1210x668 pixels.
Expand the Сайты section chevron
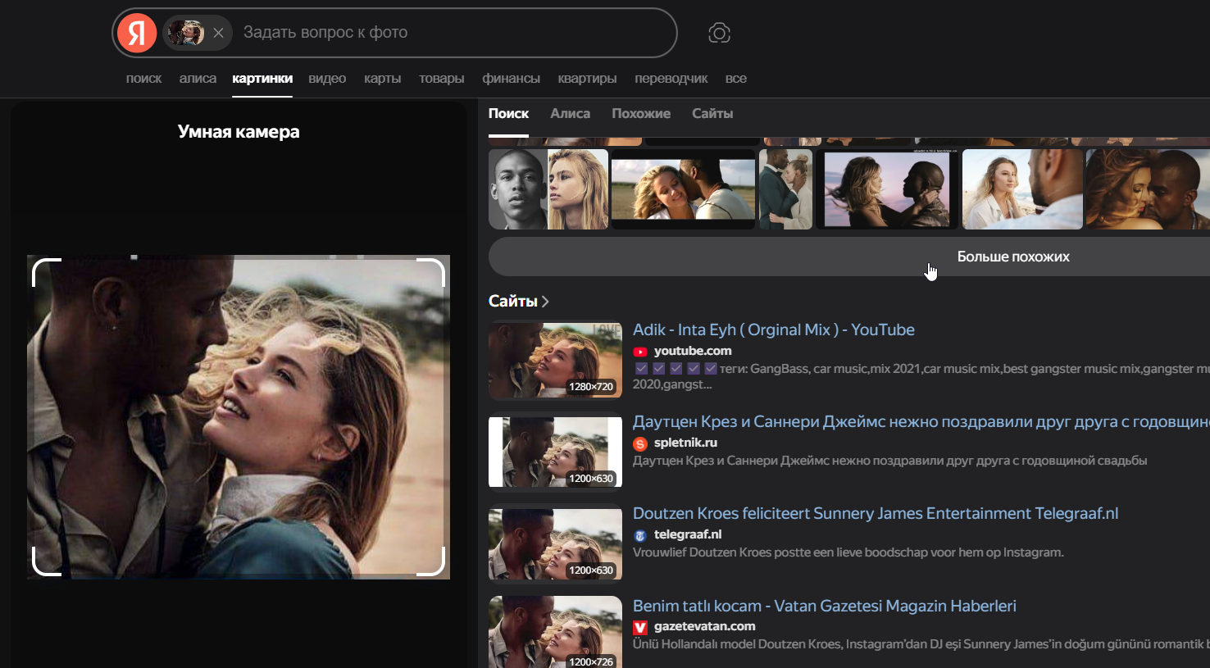[545, 302]
